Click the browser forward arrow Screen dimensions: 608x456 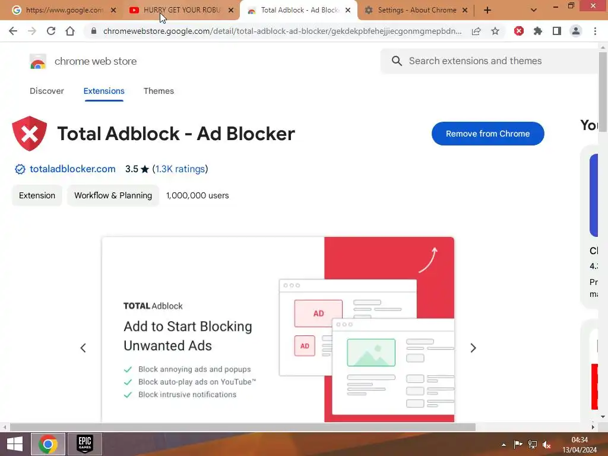tap(32, 31)
